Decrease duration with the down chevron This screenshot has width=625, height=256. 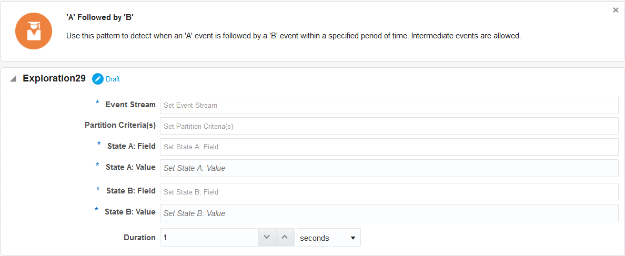[267, 237]
